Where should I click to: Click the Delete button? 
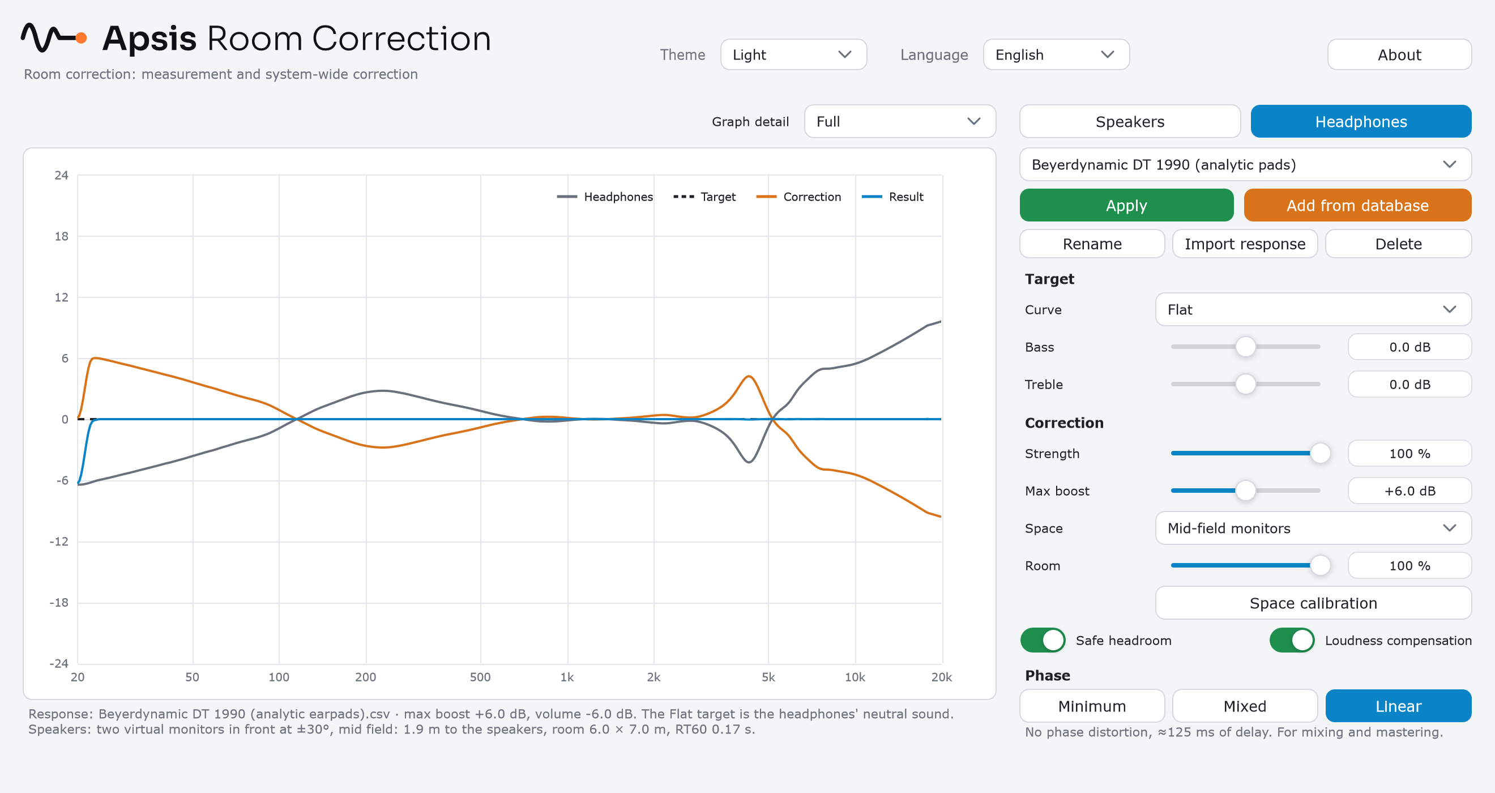1399,244
